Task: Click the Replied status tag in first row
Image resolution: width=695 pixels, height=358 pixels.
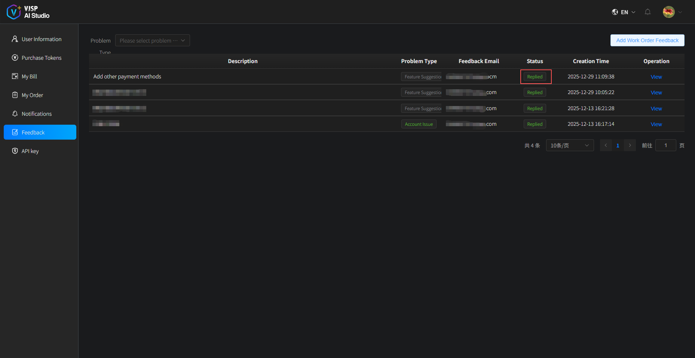Action: tap(535, 77)
